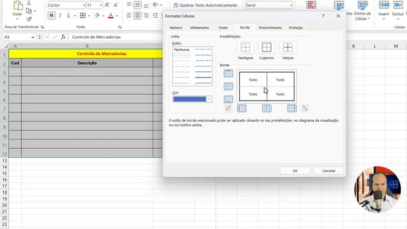Screen dimensions: 407x229
Task: Toggle Bold N button in ribbon
Action: point(52,15)
